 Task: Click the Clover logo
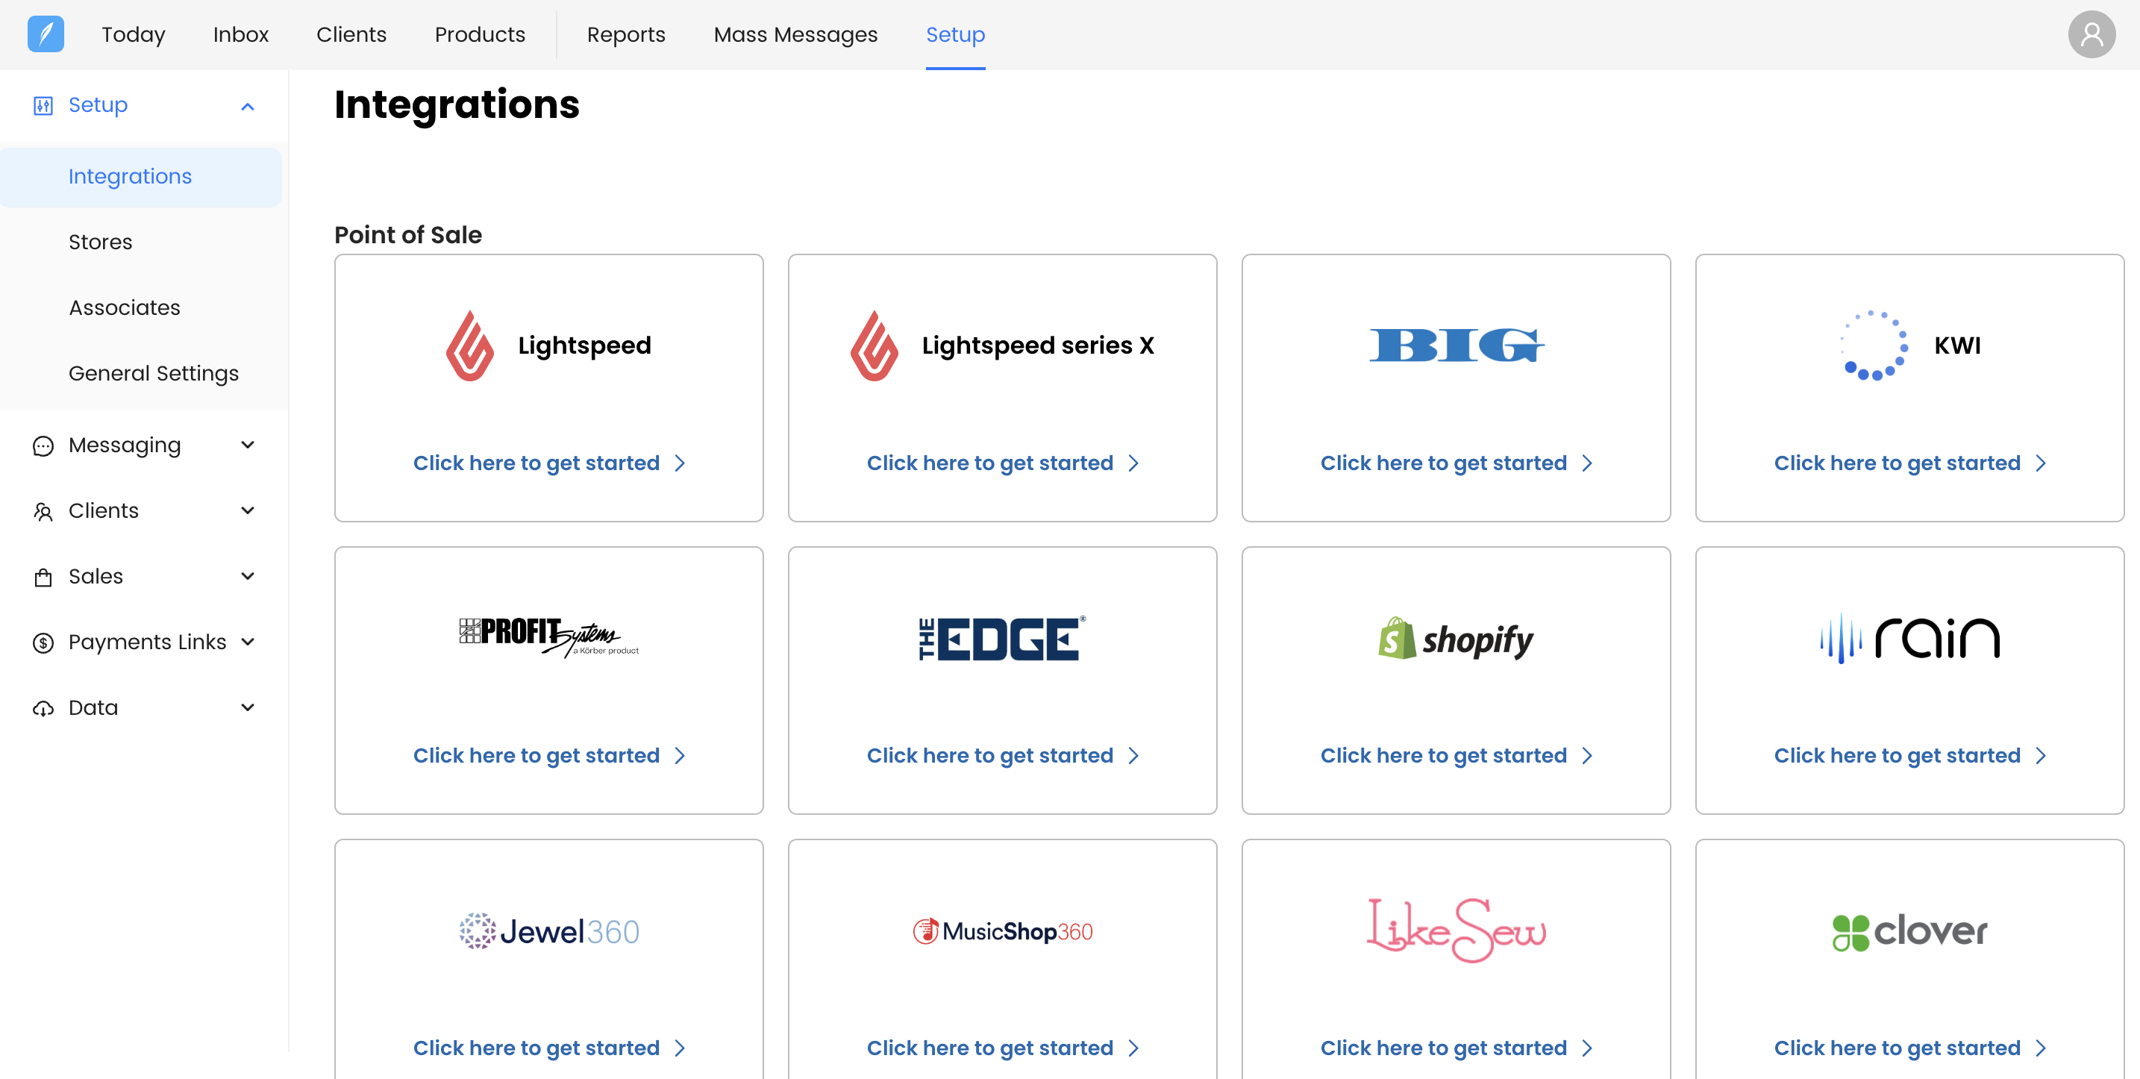[x=1910, y=931]
